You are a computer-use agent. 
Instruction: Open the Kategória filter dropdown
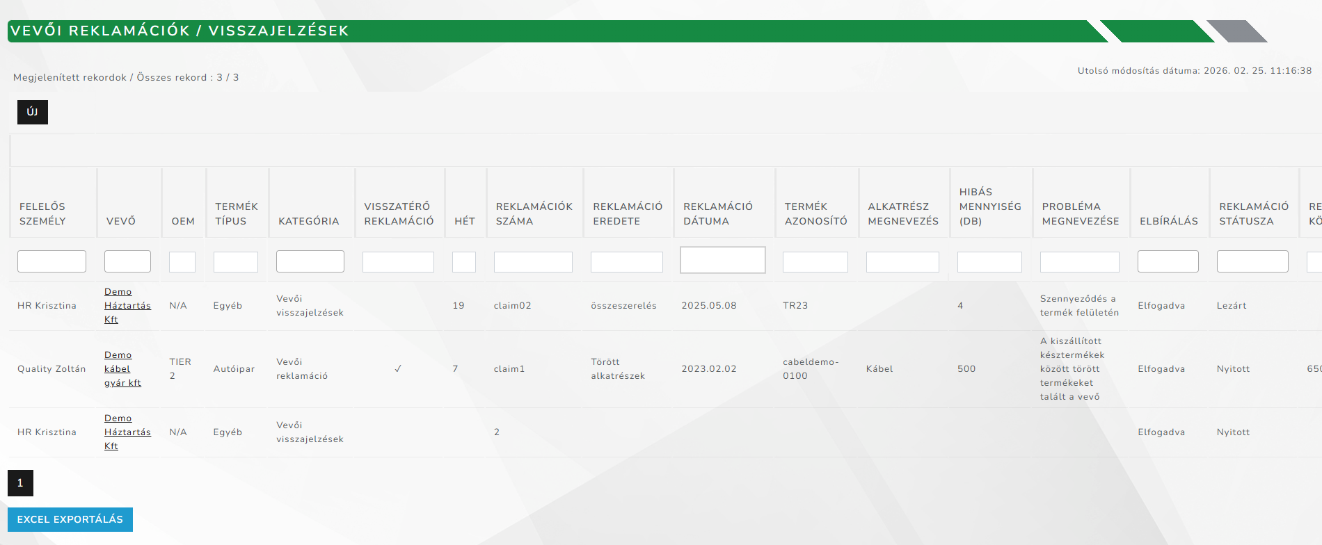(310, 261)
